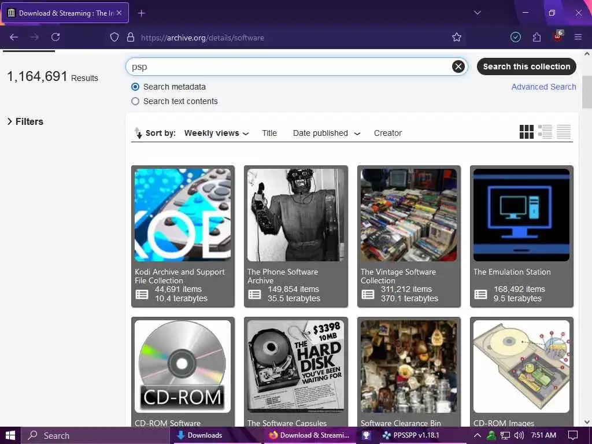Screen dimensions: 592x444
Task: Bookmark this page with the star icon
Action: pyautogui.click(x=457, y=37)
